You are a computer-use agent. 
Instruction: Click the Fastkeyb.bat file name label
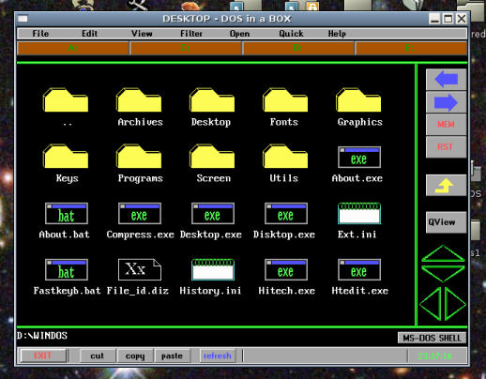point(67,291)
